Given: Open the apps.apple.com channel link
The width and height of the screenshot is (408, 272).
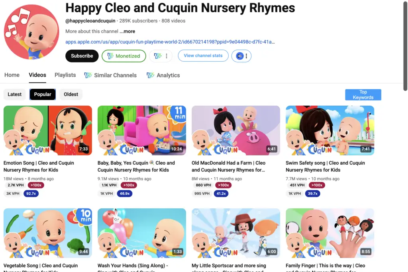Looking at the screenshot, I should 170,42.
